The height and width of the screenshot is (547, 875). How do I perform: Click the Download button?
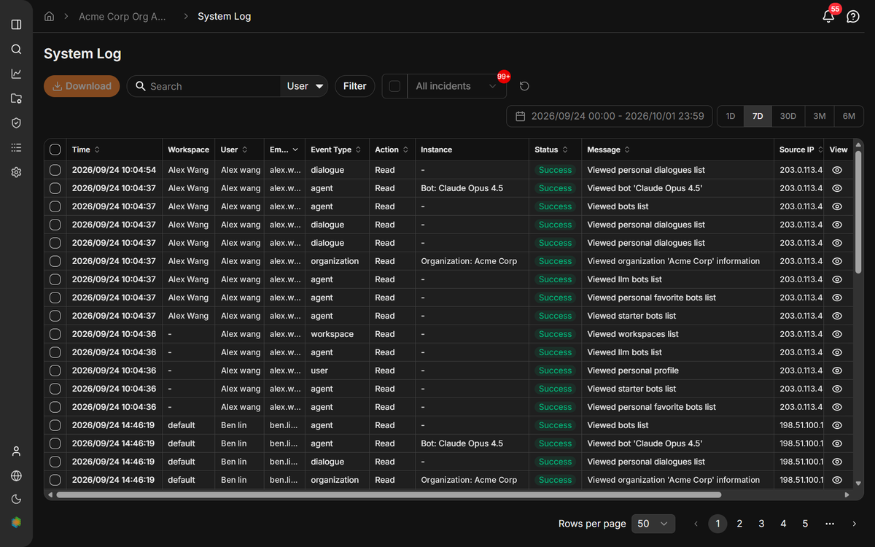point(82,86)
